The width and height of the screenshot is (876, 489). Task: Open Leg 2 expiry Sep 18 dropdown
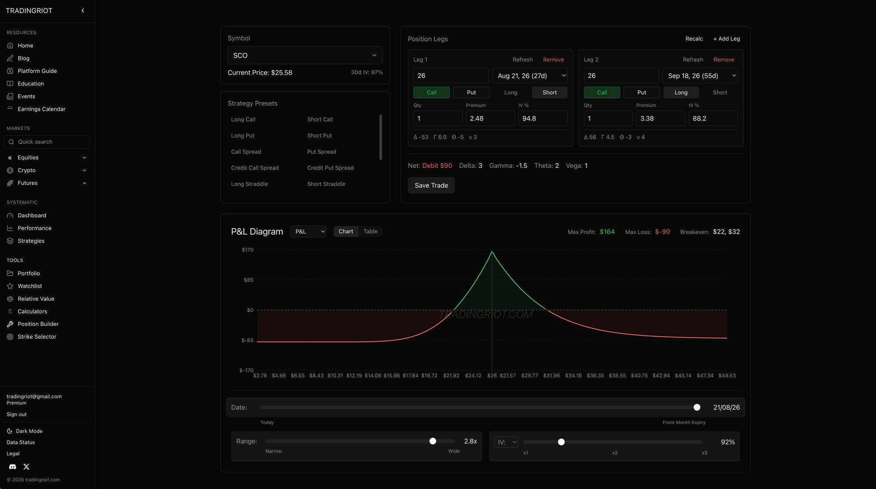(700, 76)
